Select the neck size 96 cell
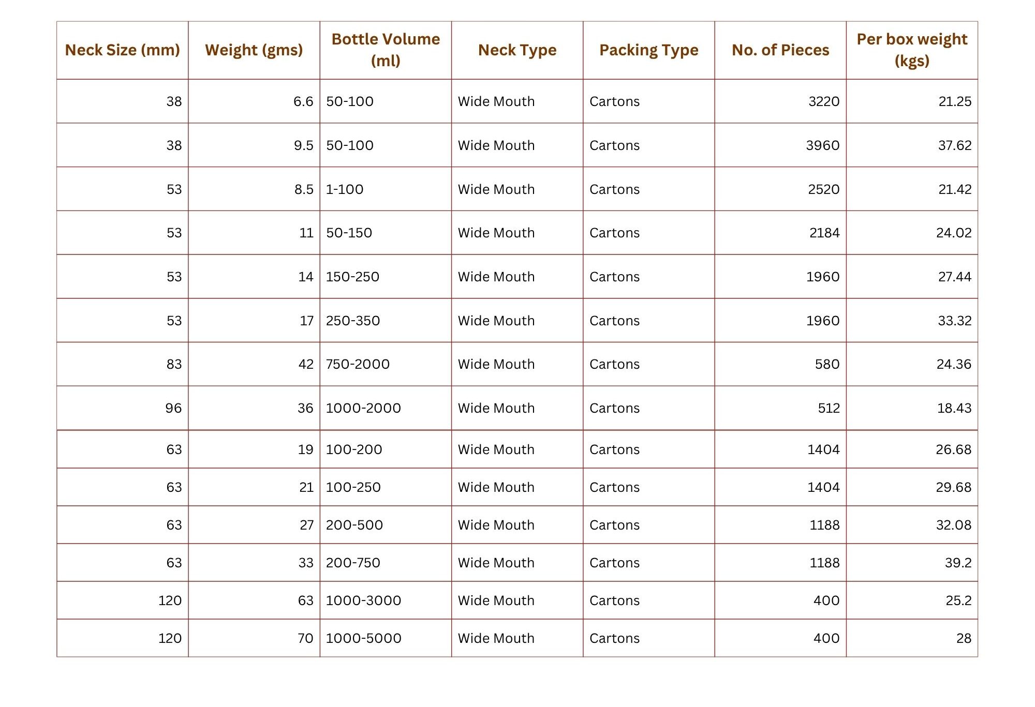The image size is (1035, 707). pos(173,408)
